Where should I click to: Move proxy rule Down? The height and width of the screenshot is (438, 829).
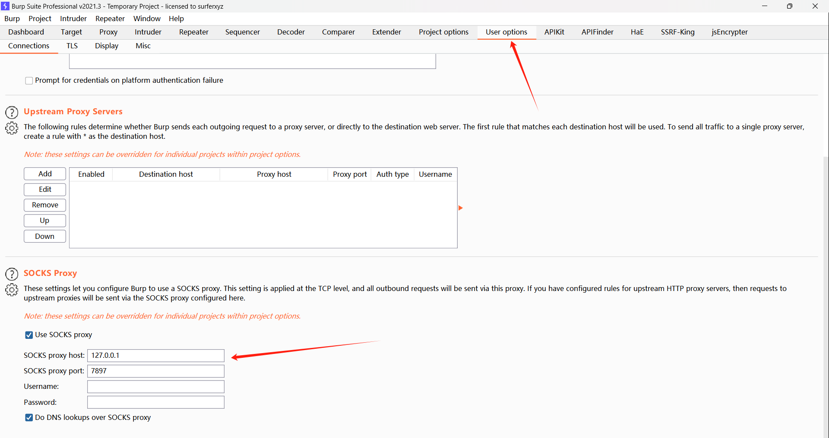tap(45, 236)
